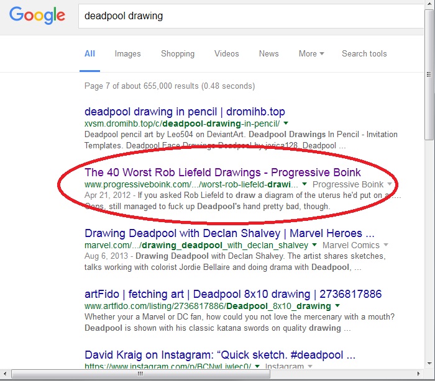Click the vertical scrollbar up arrow
435x381 pixels.
tap(429, 6)
